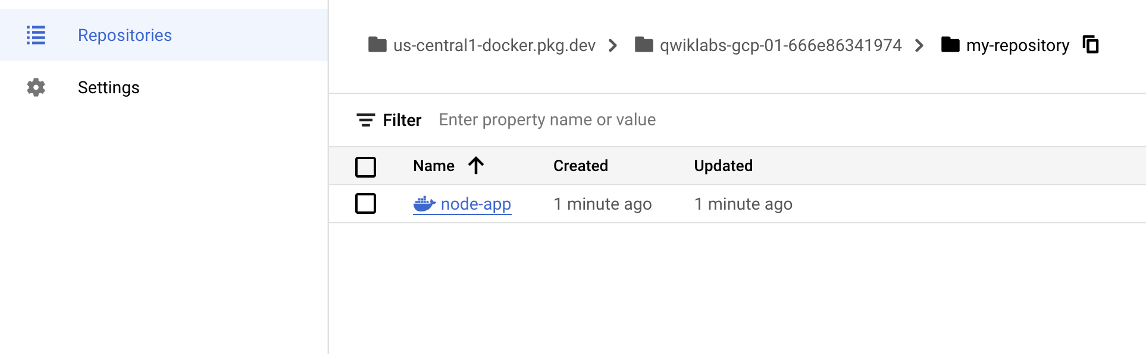The height and width of the screenshot is (354, 1146).
Task: Sort by the Created column header
Action: pyautogui.click(x=580, y=166)
